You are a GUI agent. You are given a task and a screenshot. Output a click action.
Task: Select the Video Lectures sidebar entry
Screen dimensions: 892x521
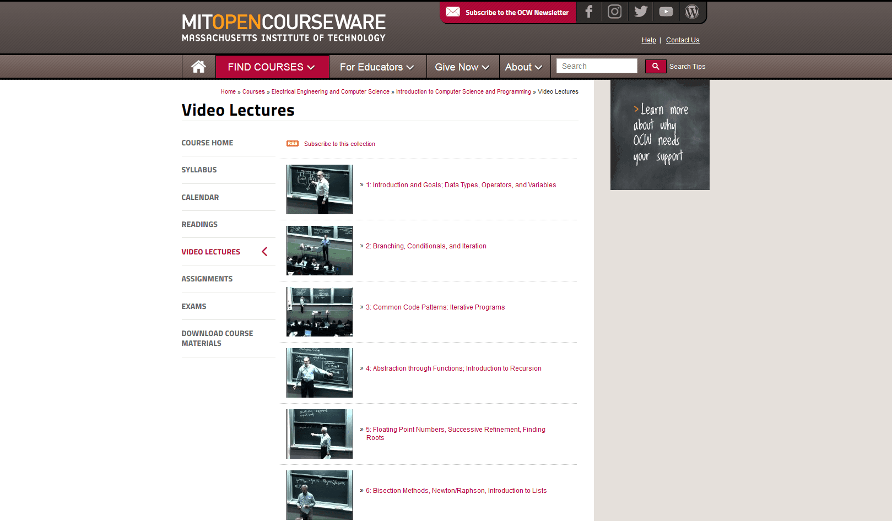tap(211, 252)
